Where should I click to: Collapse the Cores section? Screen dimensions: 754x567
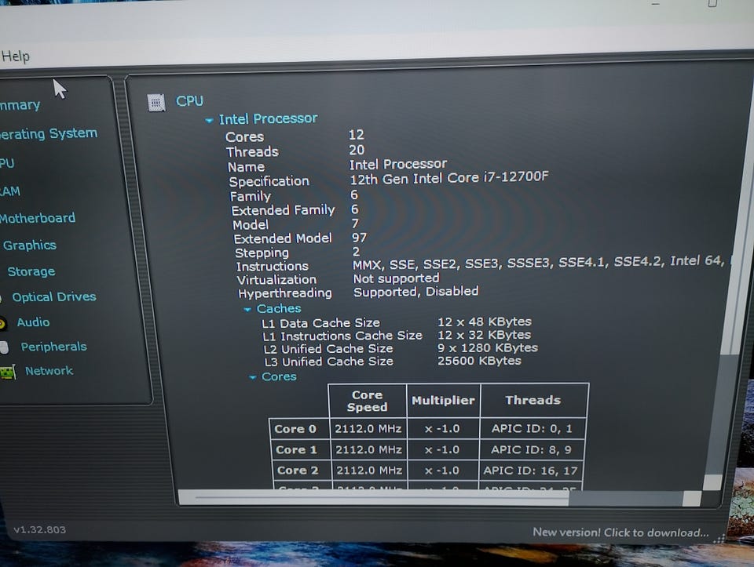pyautogui.click(x=253, y=377)
